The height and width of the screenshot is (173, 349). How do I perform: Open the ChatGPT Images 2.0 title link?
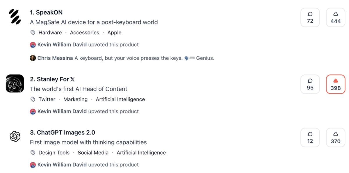(x=63, y=133)
